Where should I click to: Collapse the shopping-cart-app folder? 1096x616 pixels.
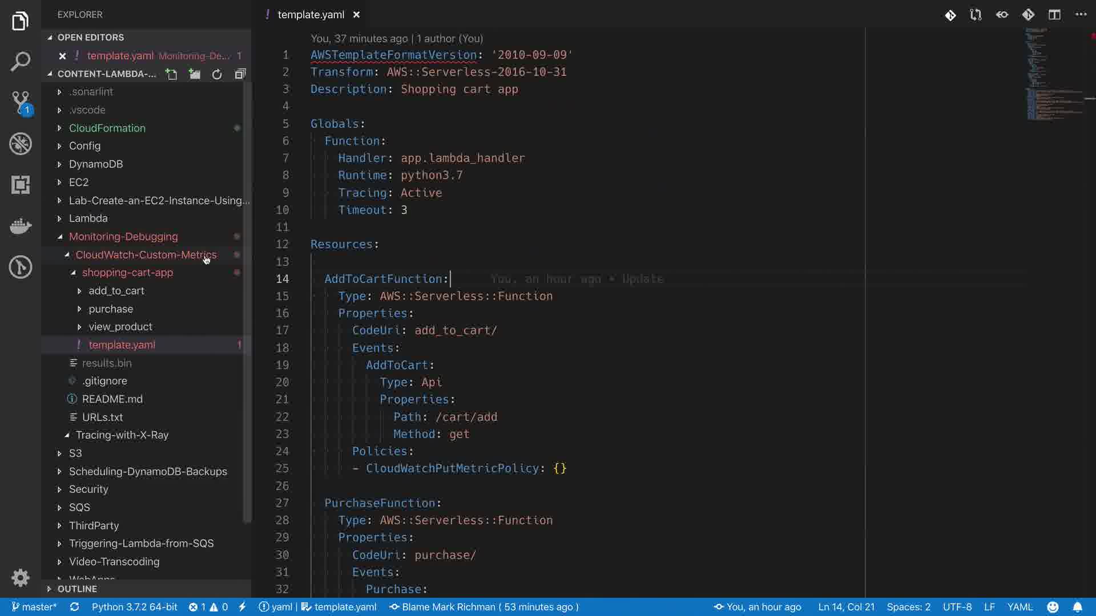tap(127, 273)
